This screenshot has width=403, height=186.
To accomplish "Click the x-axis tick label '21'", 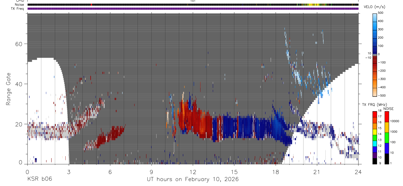I will tap(317, 172).
